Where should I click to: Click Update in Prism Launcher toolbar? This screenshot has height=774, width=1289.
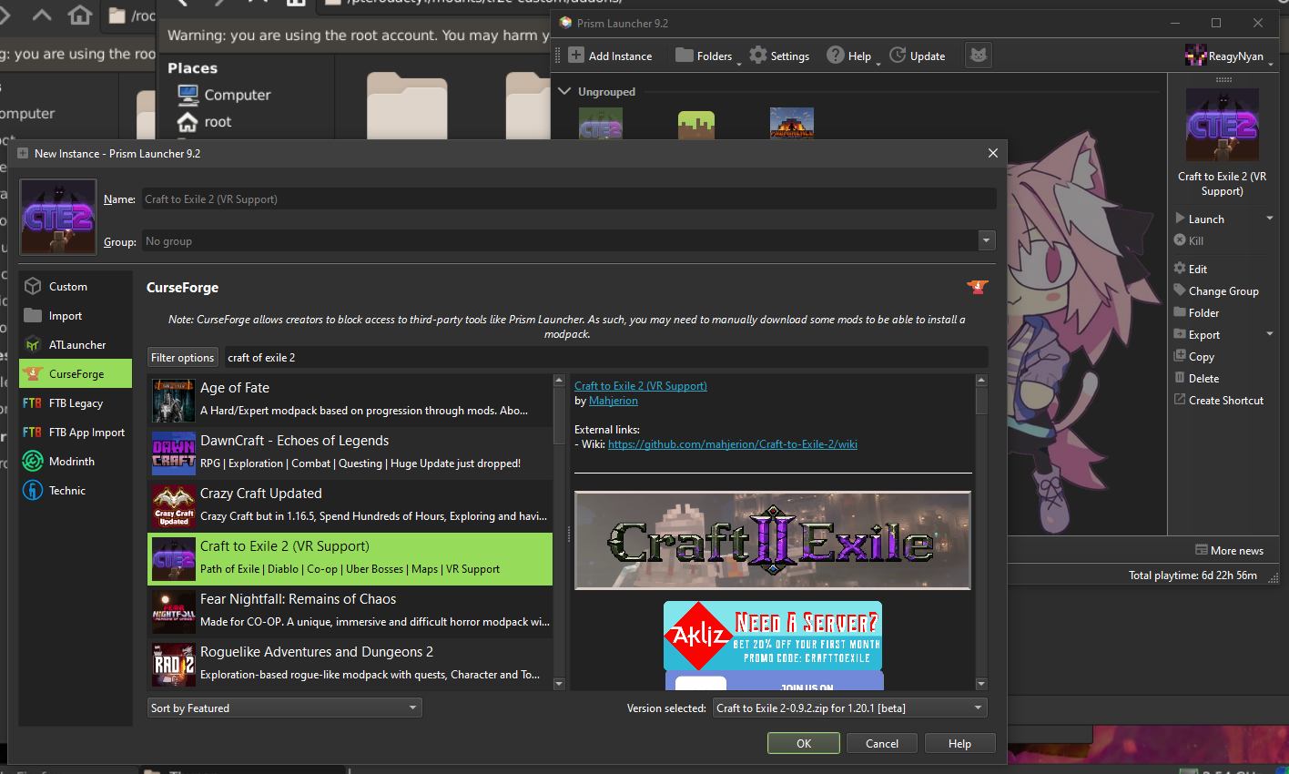pyautogui.click(x=918, y=56)
